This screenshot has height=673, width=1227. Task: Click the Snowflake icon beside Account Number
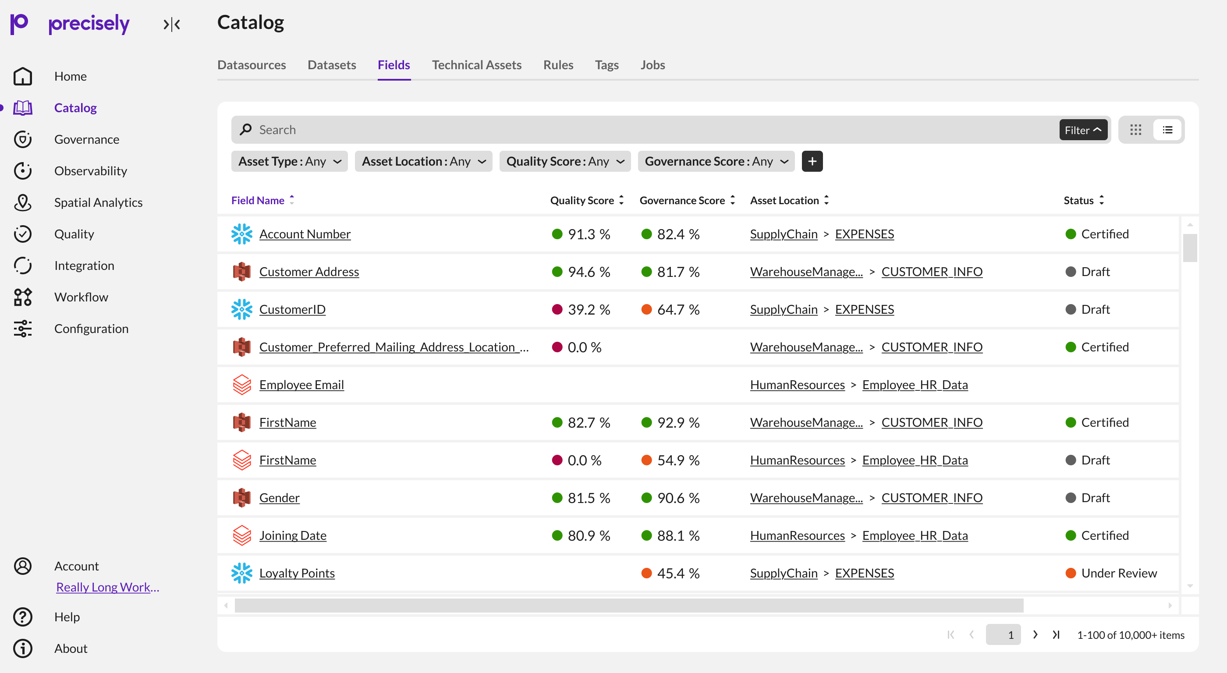(x=241, y=234)
